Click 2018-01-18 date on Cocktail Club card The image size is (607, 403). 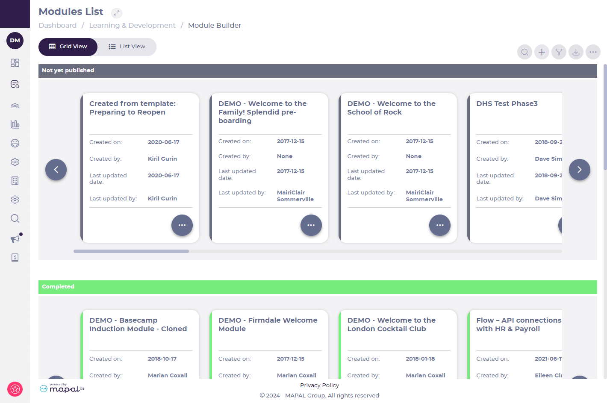(x=420, y=359)
